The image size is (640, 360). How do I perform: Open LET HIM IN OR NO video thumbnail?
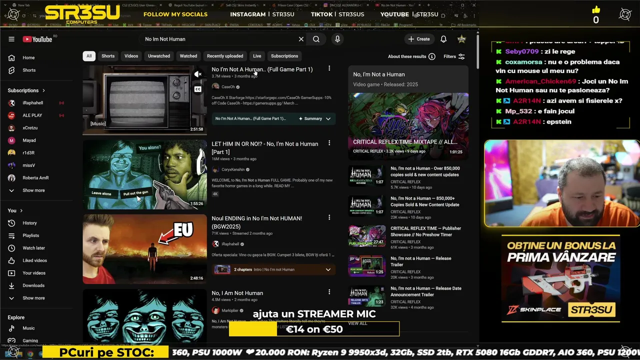point(144,174)
